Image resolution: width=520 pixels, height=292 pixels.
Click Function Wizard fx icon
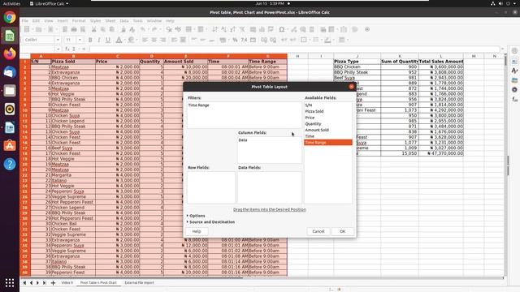coord(67,49)
